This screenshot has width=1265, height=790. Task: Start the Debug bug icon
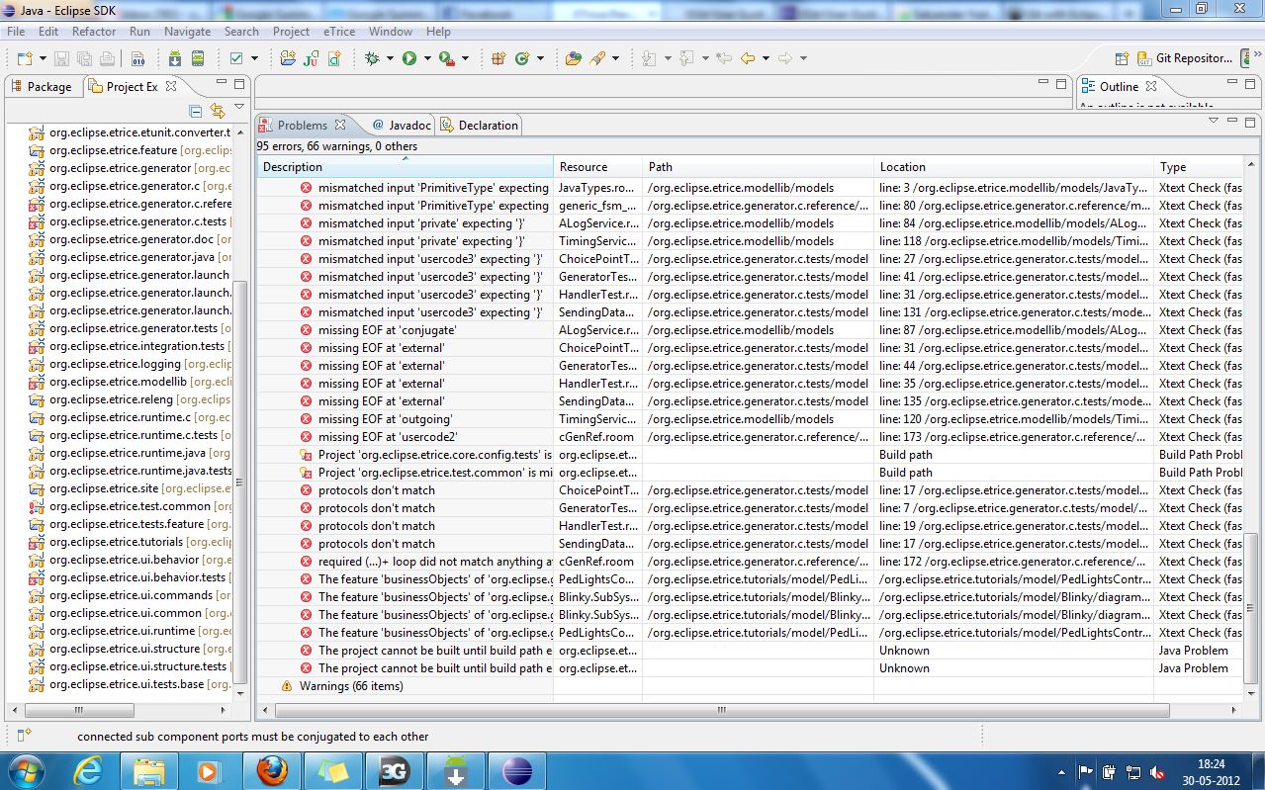tap(372, 58)
